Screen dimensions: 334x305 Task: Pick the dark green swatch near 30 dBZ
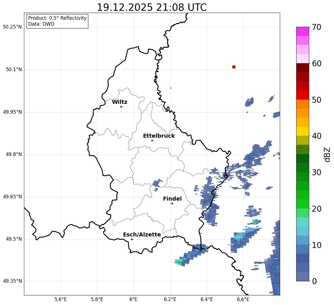(x=303, y=168)
